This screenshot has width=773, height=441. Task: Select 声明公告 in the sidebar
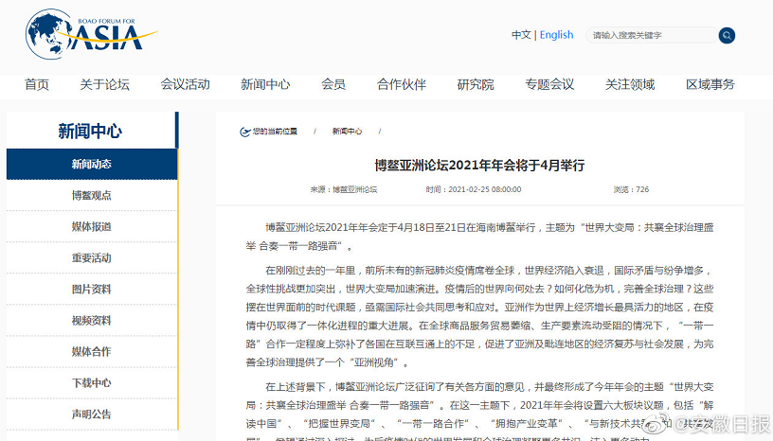(x=92, y=415)
